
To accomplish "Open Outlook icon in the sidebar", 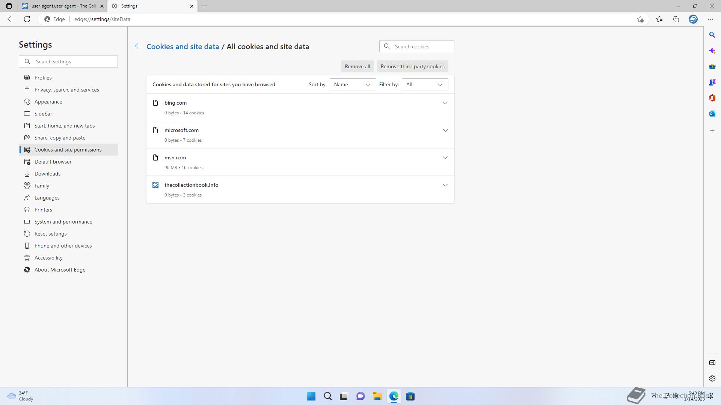I will (712, 114).
